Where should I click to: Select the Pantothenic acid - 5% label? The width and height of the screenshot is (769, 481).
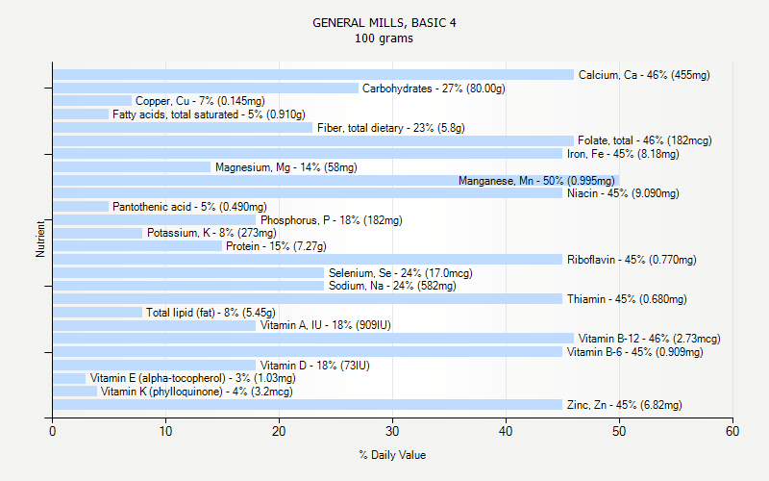click(x=189, y=207)
